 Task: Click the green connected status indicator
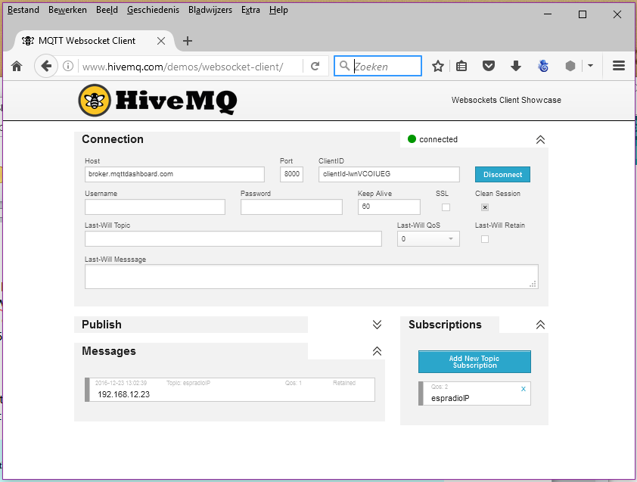click(x=412, y=139)
